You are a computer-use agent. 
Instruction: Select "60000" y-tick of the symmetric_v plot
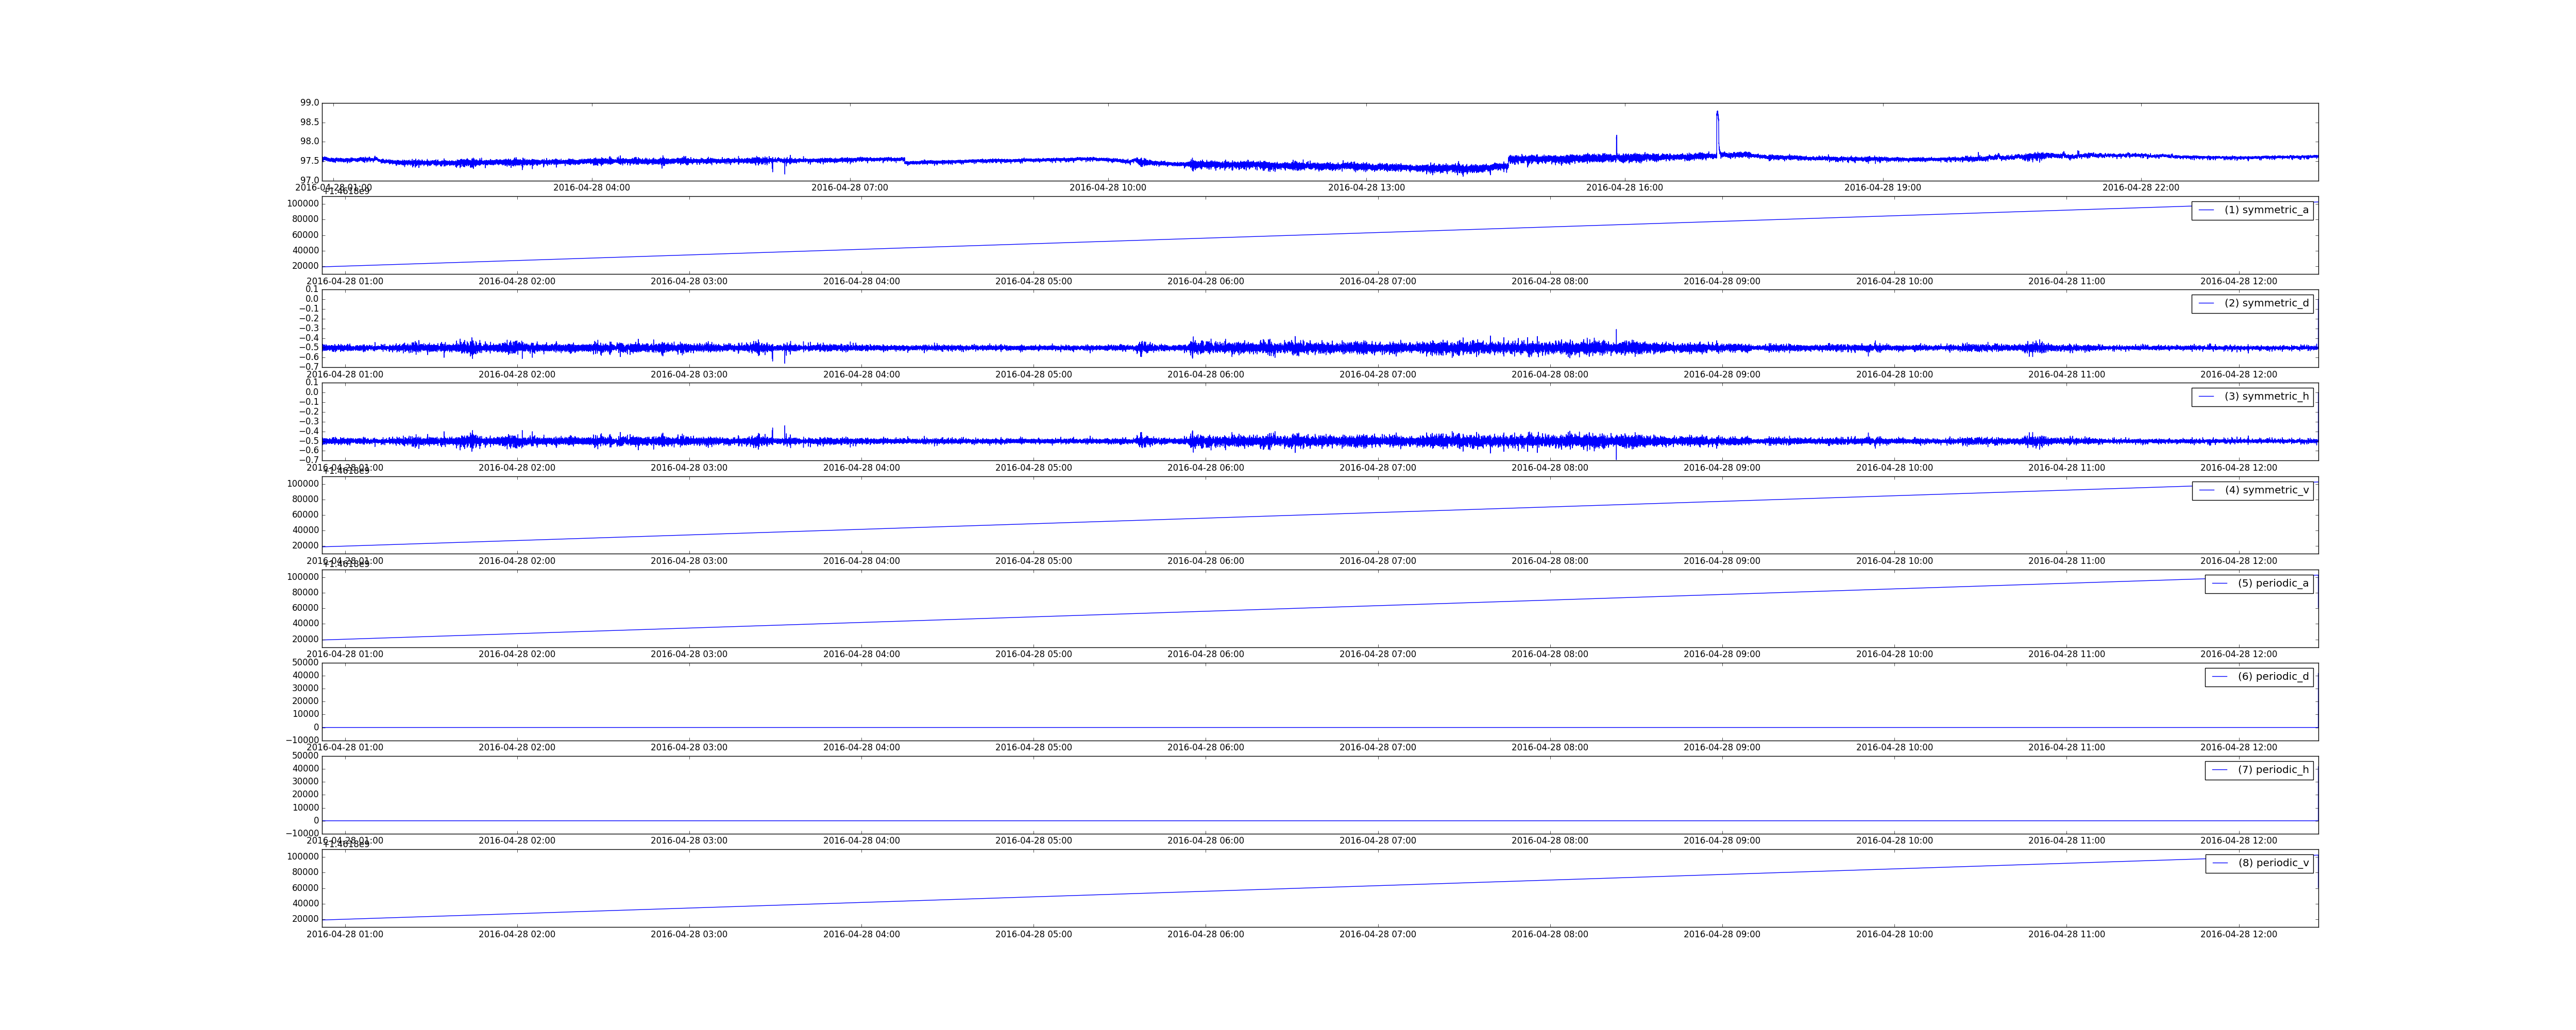coord(306,515)
